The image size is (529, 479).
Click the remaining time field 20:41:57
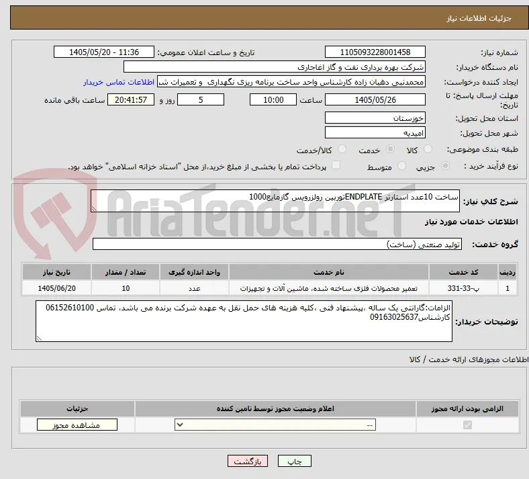pyautogui.click(x=131, y=100)
